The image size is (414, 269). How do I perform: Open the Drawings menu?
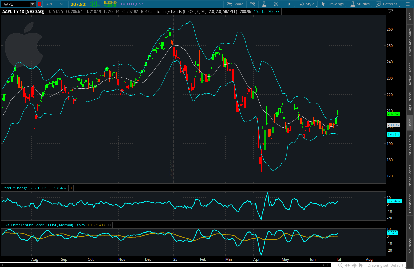pyautogui.click(x=332, y=4)
